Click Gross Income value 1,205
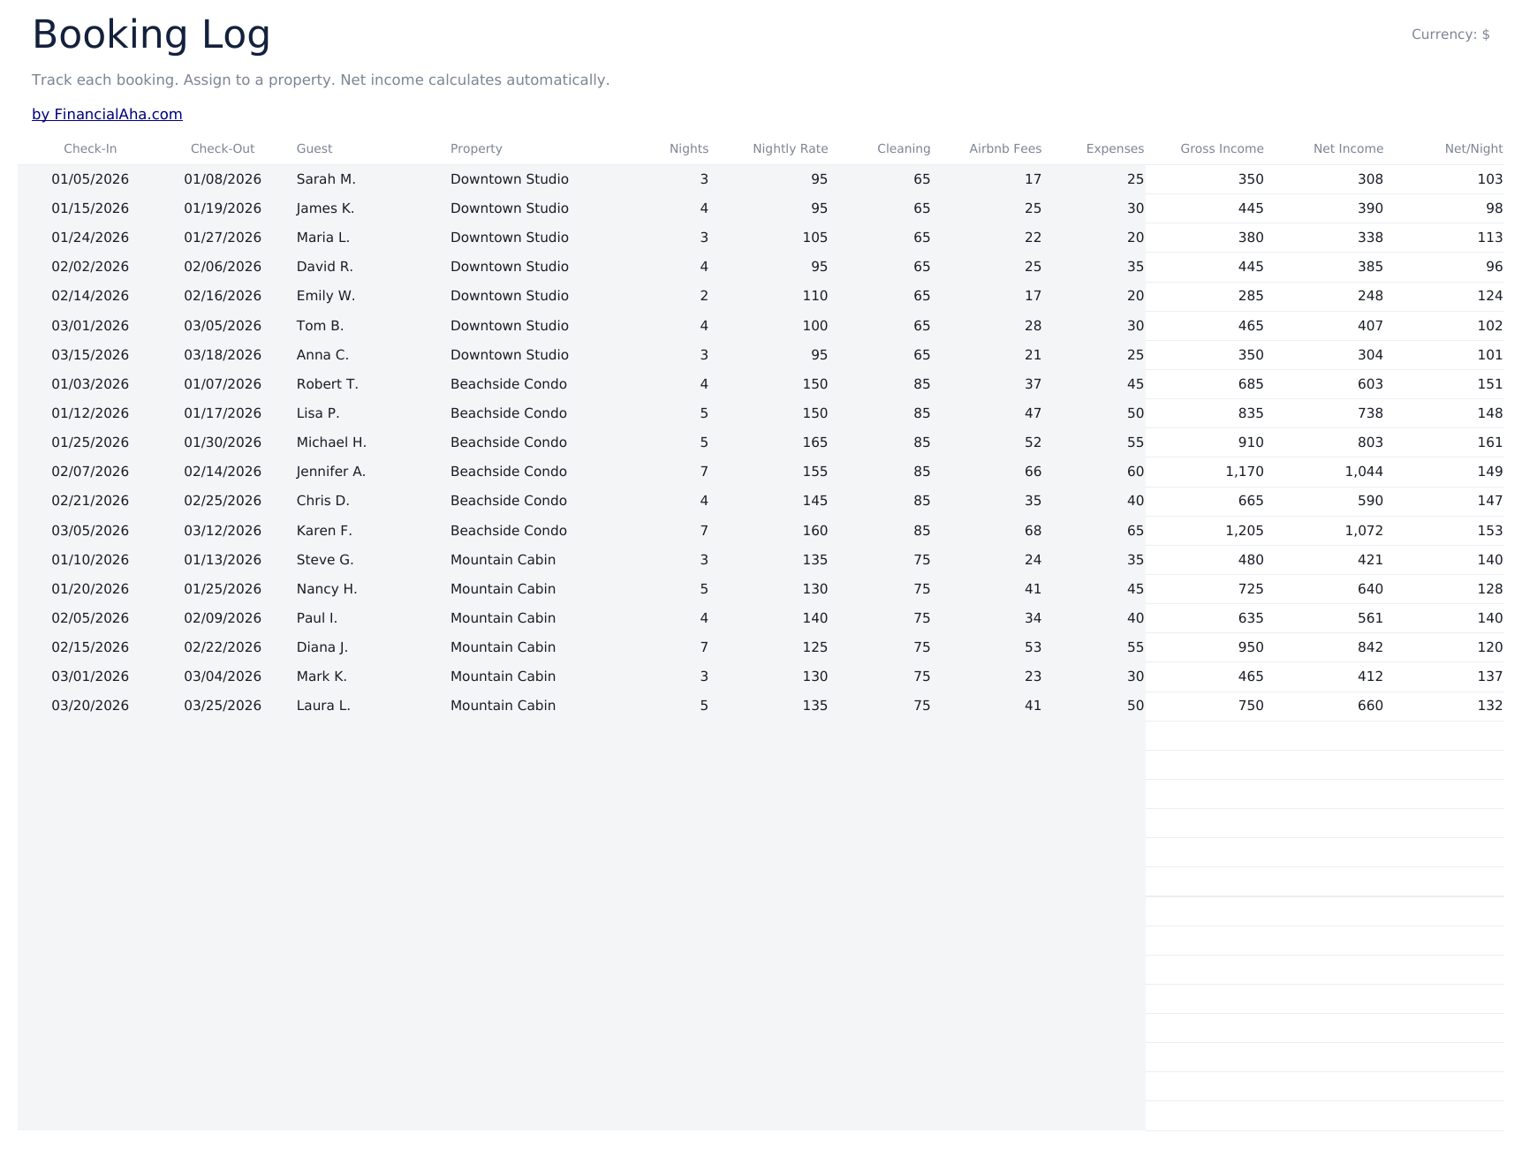The width and height of the screenshot is (1522, 1149). point(1245,531)
